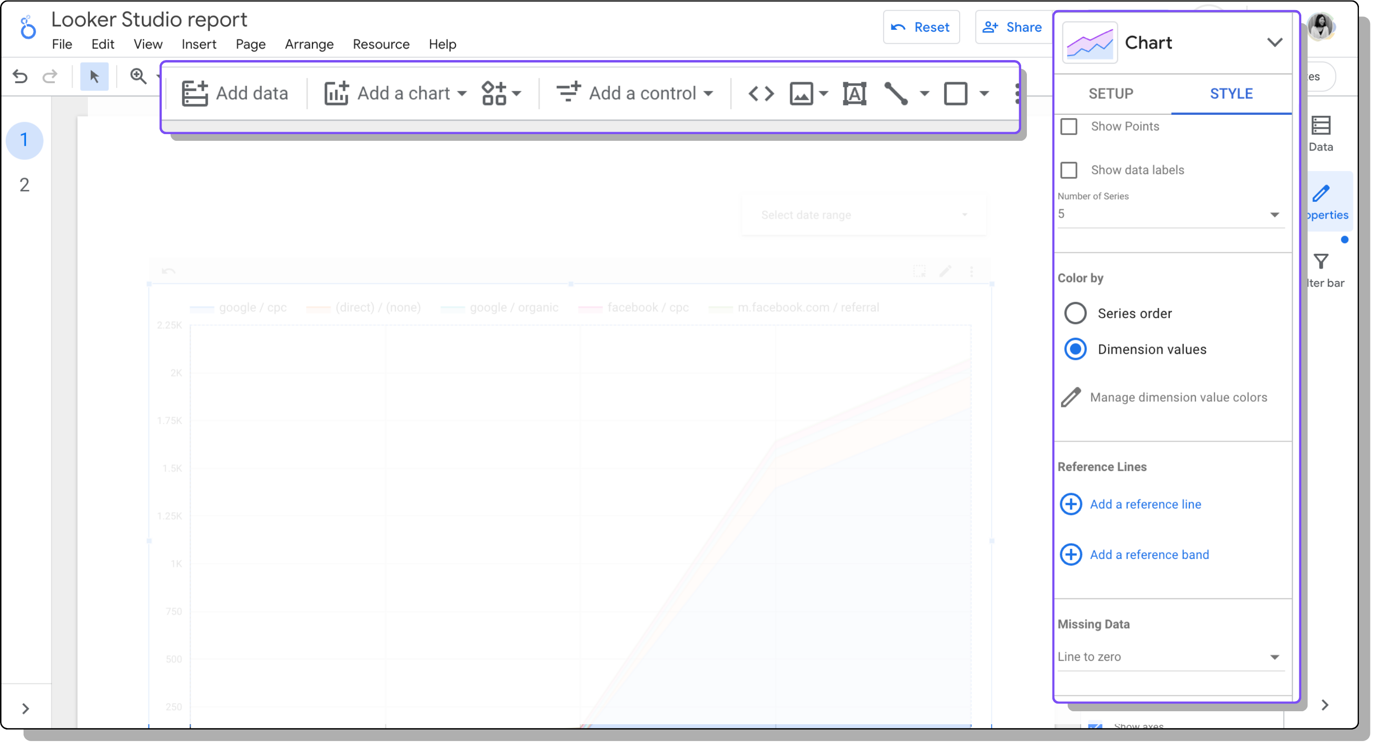Click the Add data icon
Viewport: 1382px width, 742px height.
pos(194,93)
